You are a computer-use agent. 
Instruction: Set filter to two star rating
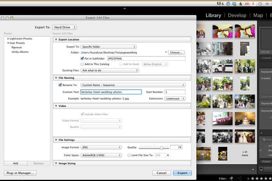tap(257, 178)
